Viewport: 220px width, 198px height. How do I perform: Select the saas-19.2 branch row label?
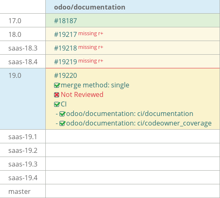click(23, 150)
